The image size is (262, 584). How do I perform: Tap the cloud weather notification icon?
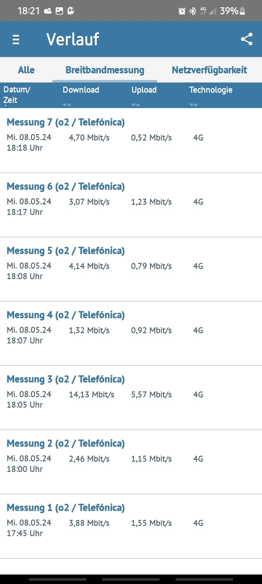tap(48, 11)
